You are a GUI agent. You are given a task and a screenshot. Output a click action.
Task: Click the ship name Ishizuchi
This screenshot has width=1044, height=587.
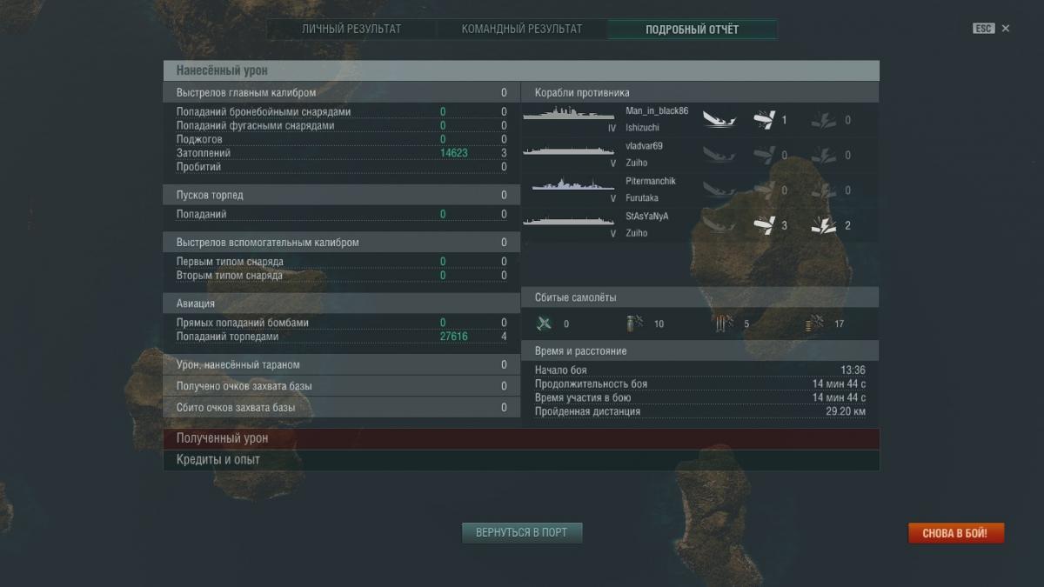coord(642,128)
